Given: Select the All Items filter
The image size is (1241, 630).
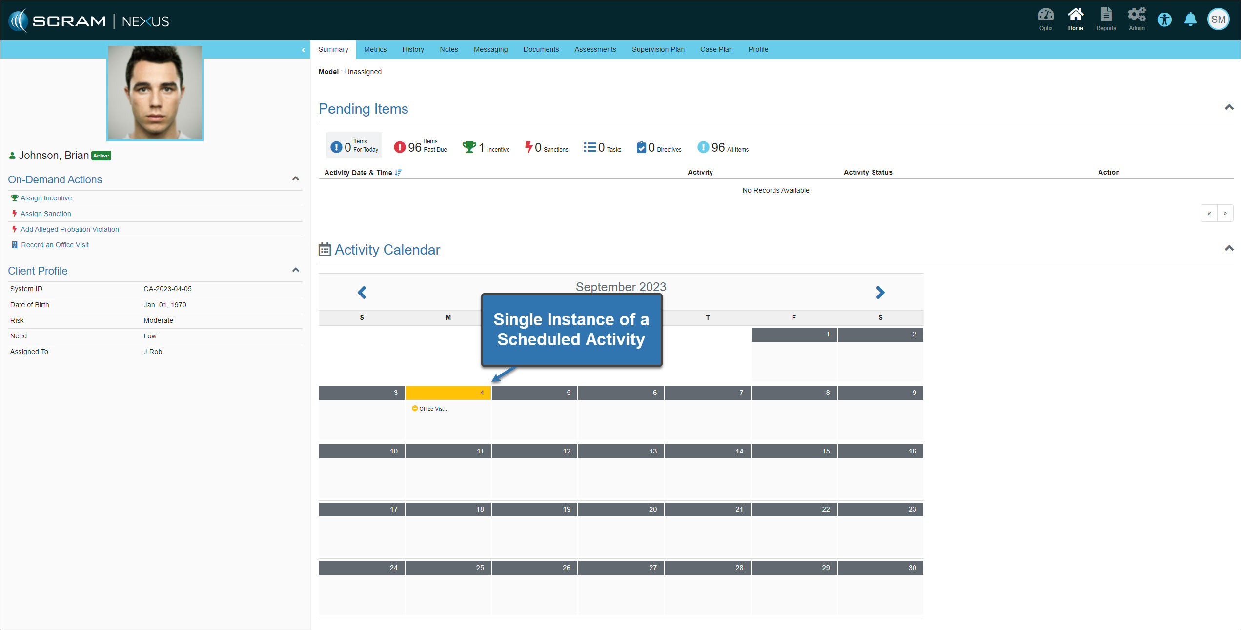Looking at the screenshot, I should tap(723, 147).
